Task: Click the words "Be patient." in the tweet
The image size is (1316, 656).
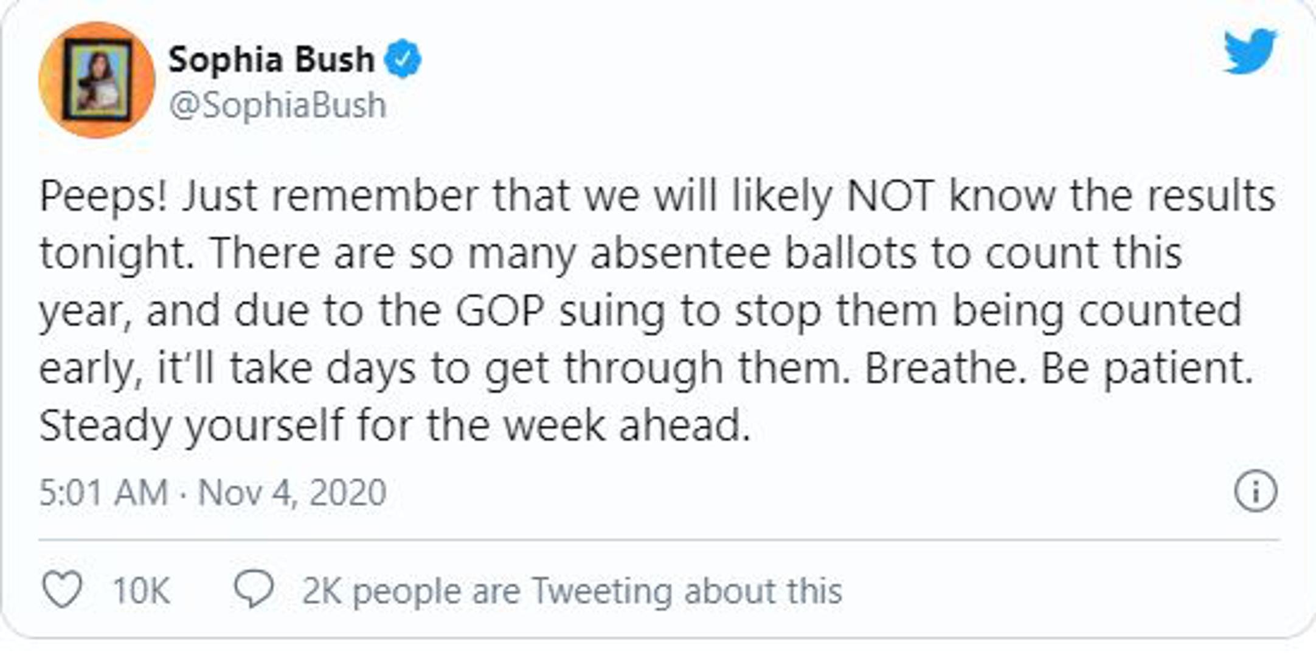Action: [1147, 369]
